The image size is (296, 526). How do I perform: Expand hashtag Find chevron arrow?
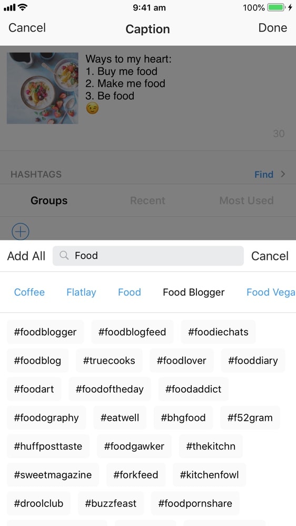tap(283, 174)
